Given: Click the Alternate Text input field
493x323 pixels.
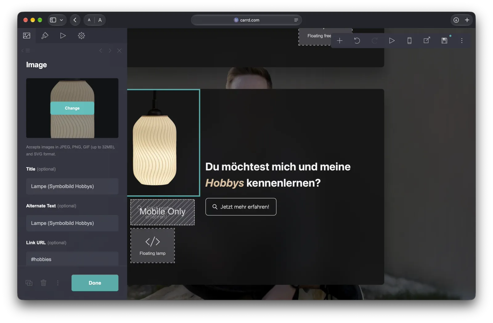Looking at the screenshot, I should (x=72, y=223).
